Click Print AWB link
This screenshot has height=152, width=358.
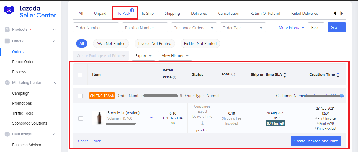[326, 123]
